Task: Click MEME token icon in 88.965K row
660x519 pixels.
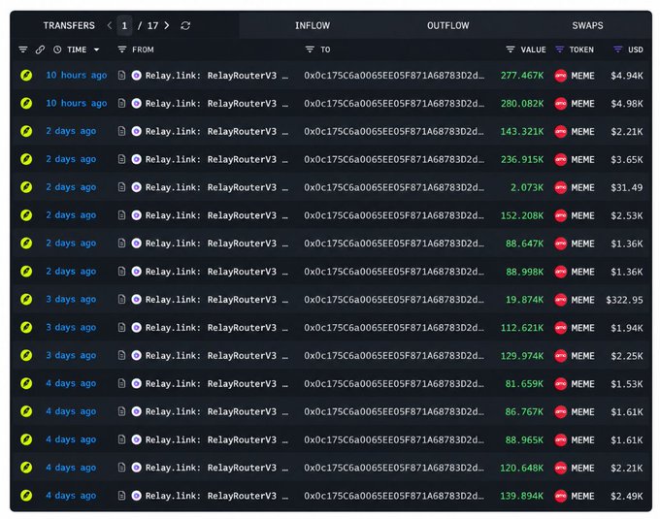Action: (561, 439)
